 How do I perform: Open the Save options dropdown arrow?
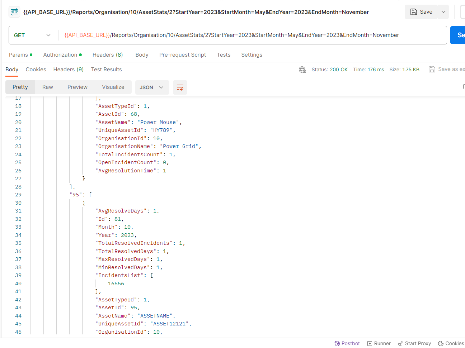click(443, 12)
